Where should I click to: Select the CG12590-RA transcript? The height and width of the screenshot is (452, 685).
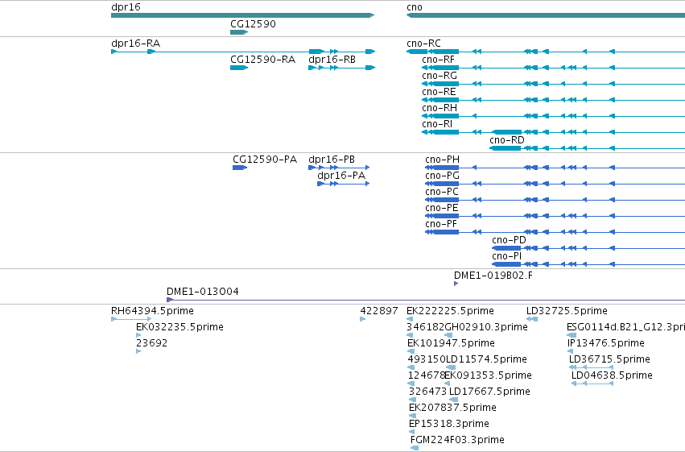239,68
